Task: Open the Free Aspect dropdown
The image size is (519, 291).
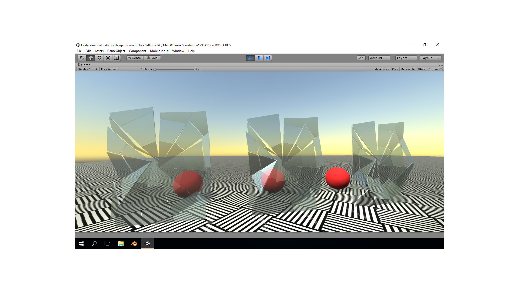Action: [x=121, y=69]
